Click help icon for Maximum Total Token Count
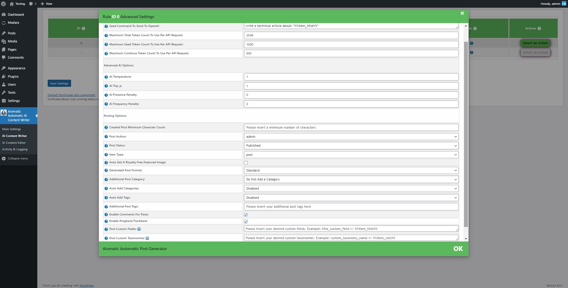 coord(106,36)
